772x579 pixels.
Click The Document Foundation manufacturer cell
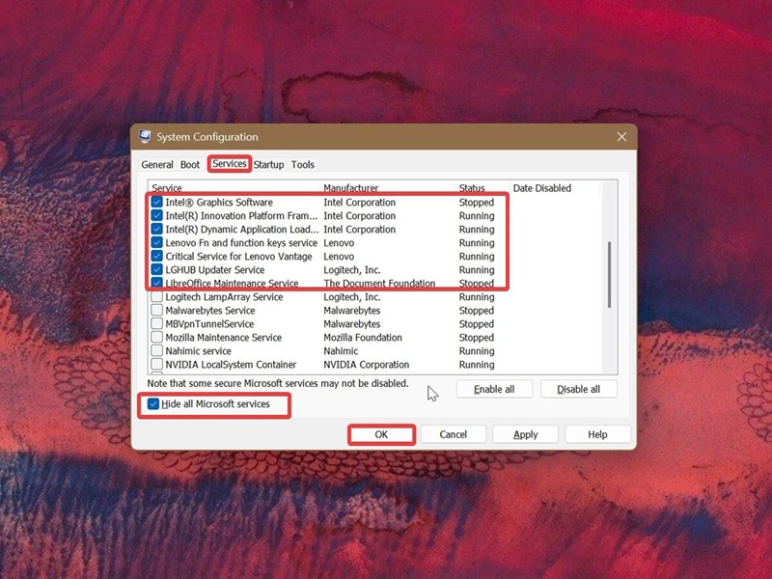click(379, 283)
